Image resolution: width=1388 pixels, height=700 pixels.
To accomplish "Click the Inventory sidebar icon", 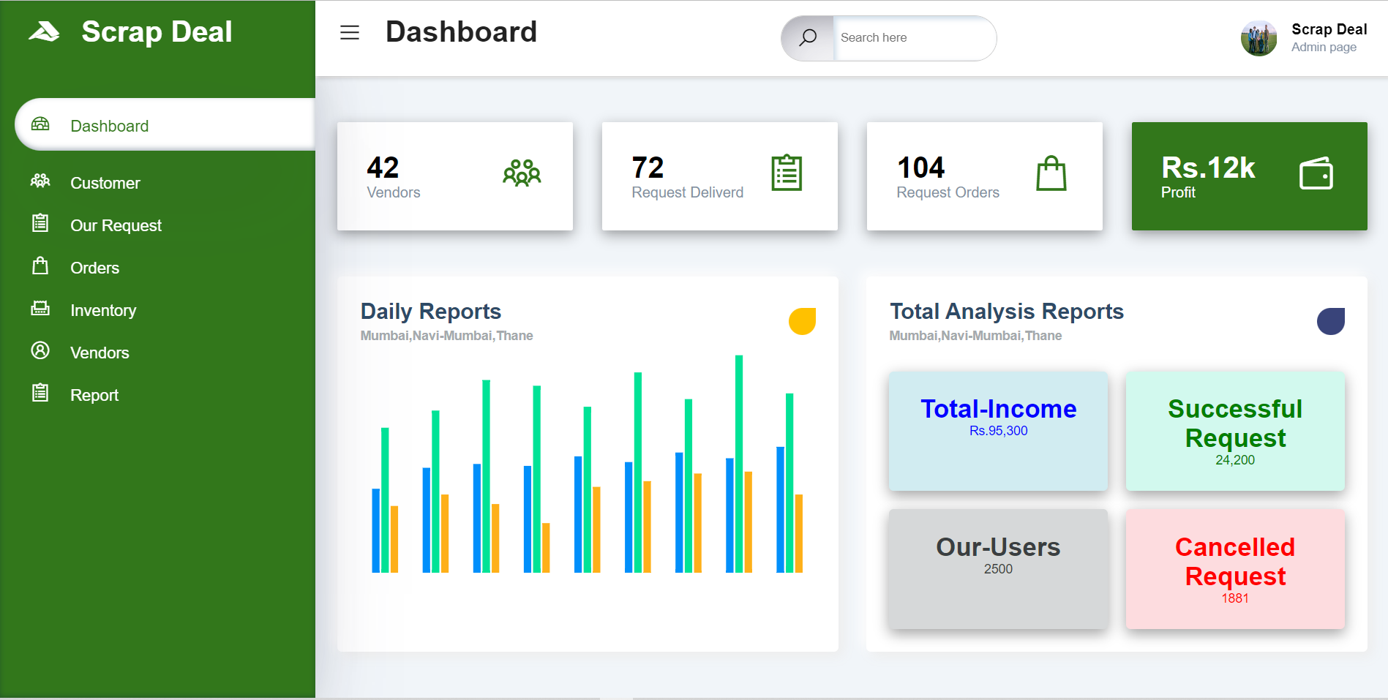I will tap(40, 308).
